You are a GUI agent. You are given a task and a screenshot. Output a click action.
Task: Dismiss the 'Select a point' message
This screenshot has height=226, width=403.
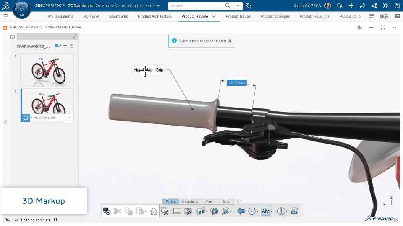[230, 41]
